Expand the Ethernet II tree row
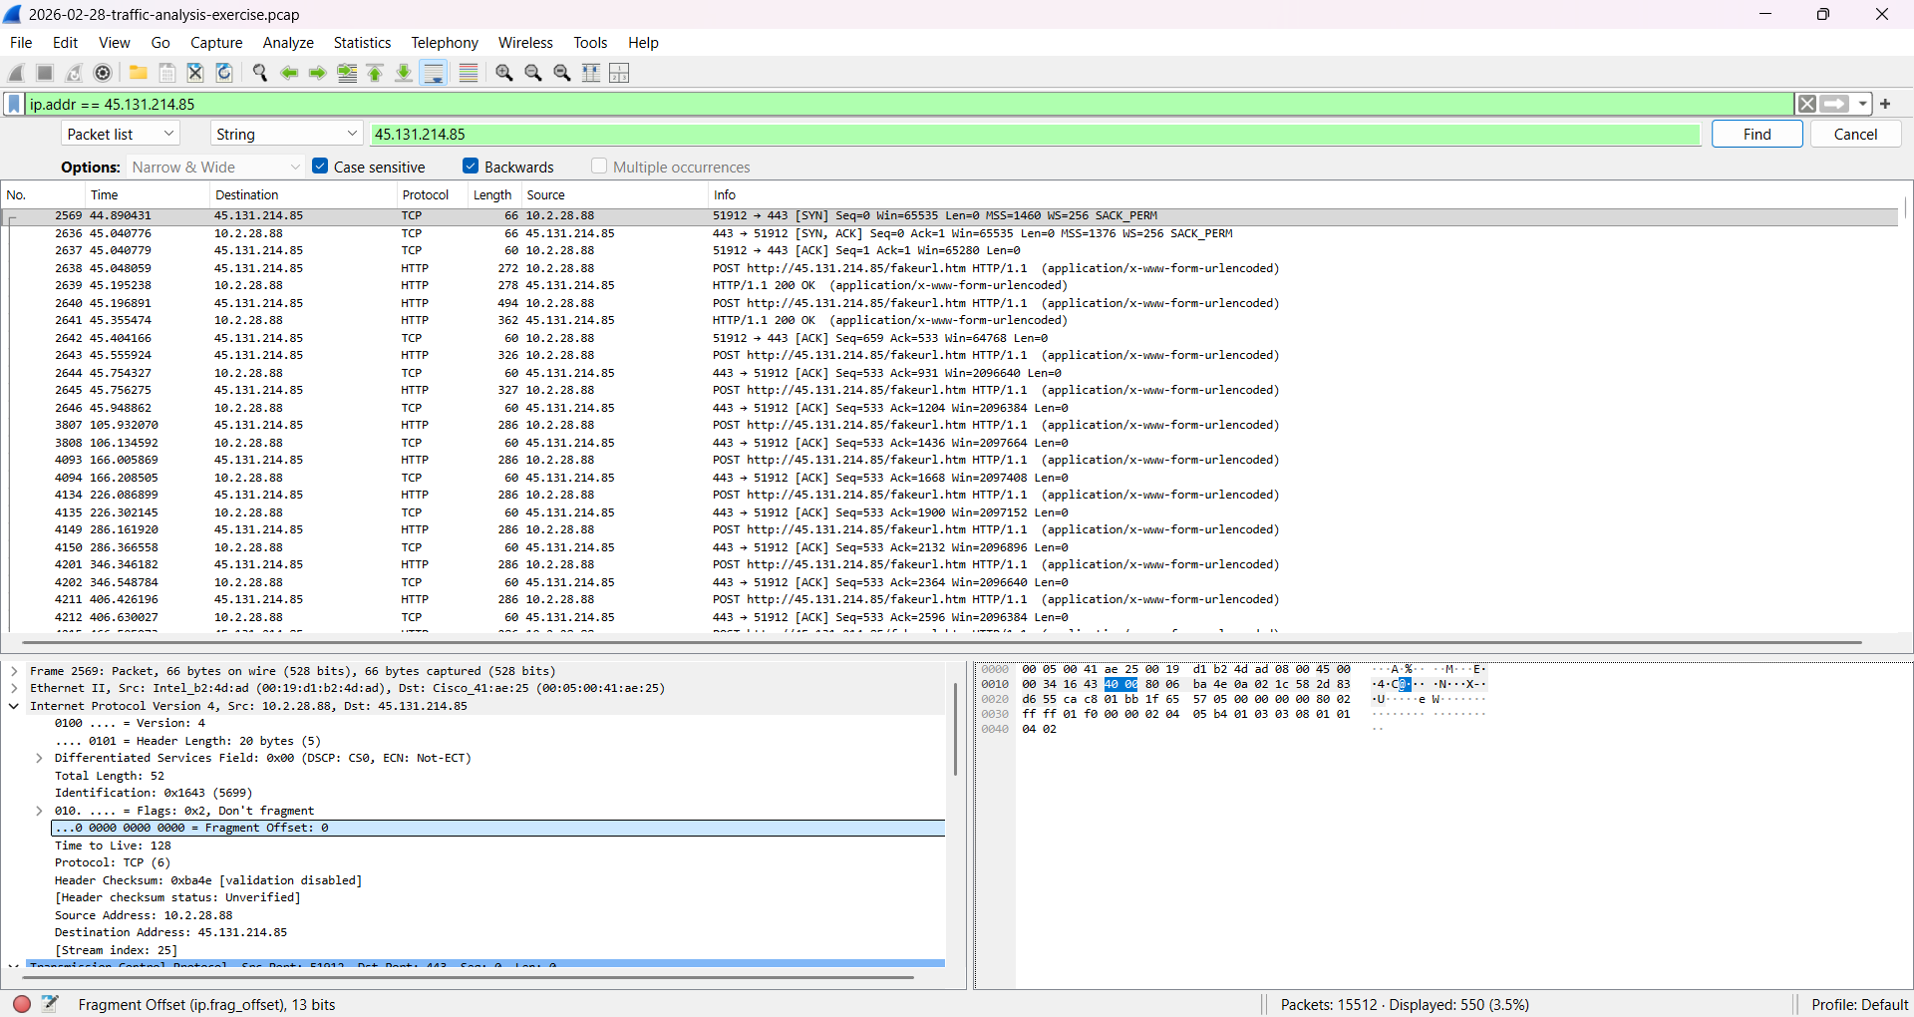 14,688
